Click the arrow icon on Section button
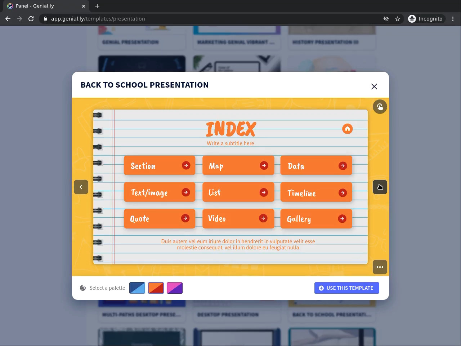Viewport: 461px width, 346px height. (x=186, y=165)
